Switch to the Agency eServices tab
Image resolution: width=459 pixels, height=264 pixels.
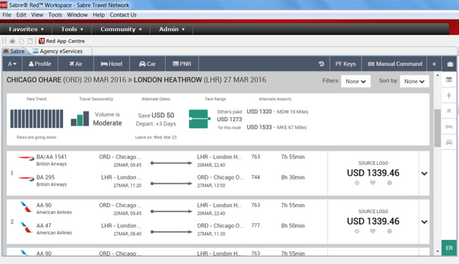point(58,52)
